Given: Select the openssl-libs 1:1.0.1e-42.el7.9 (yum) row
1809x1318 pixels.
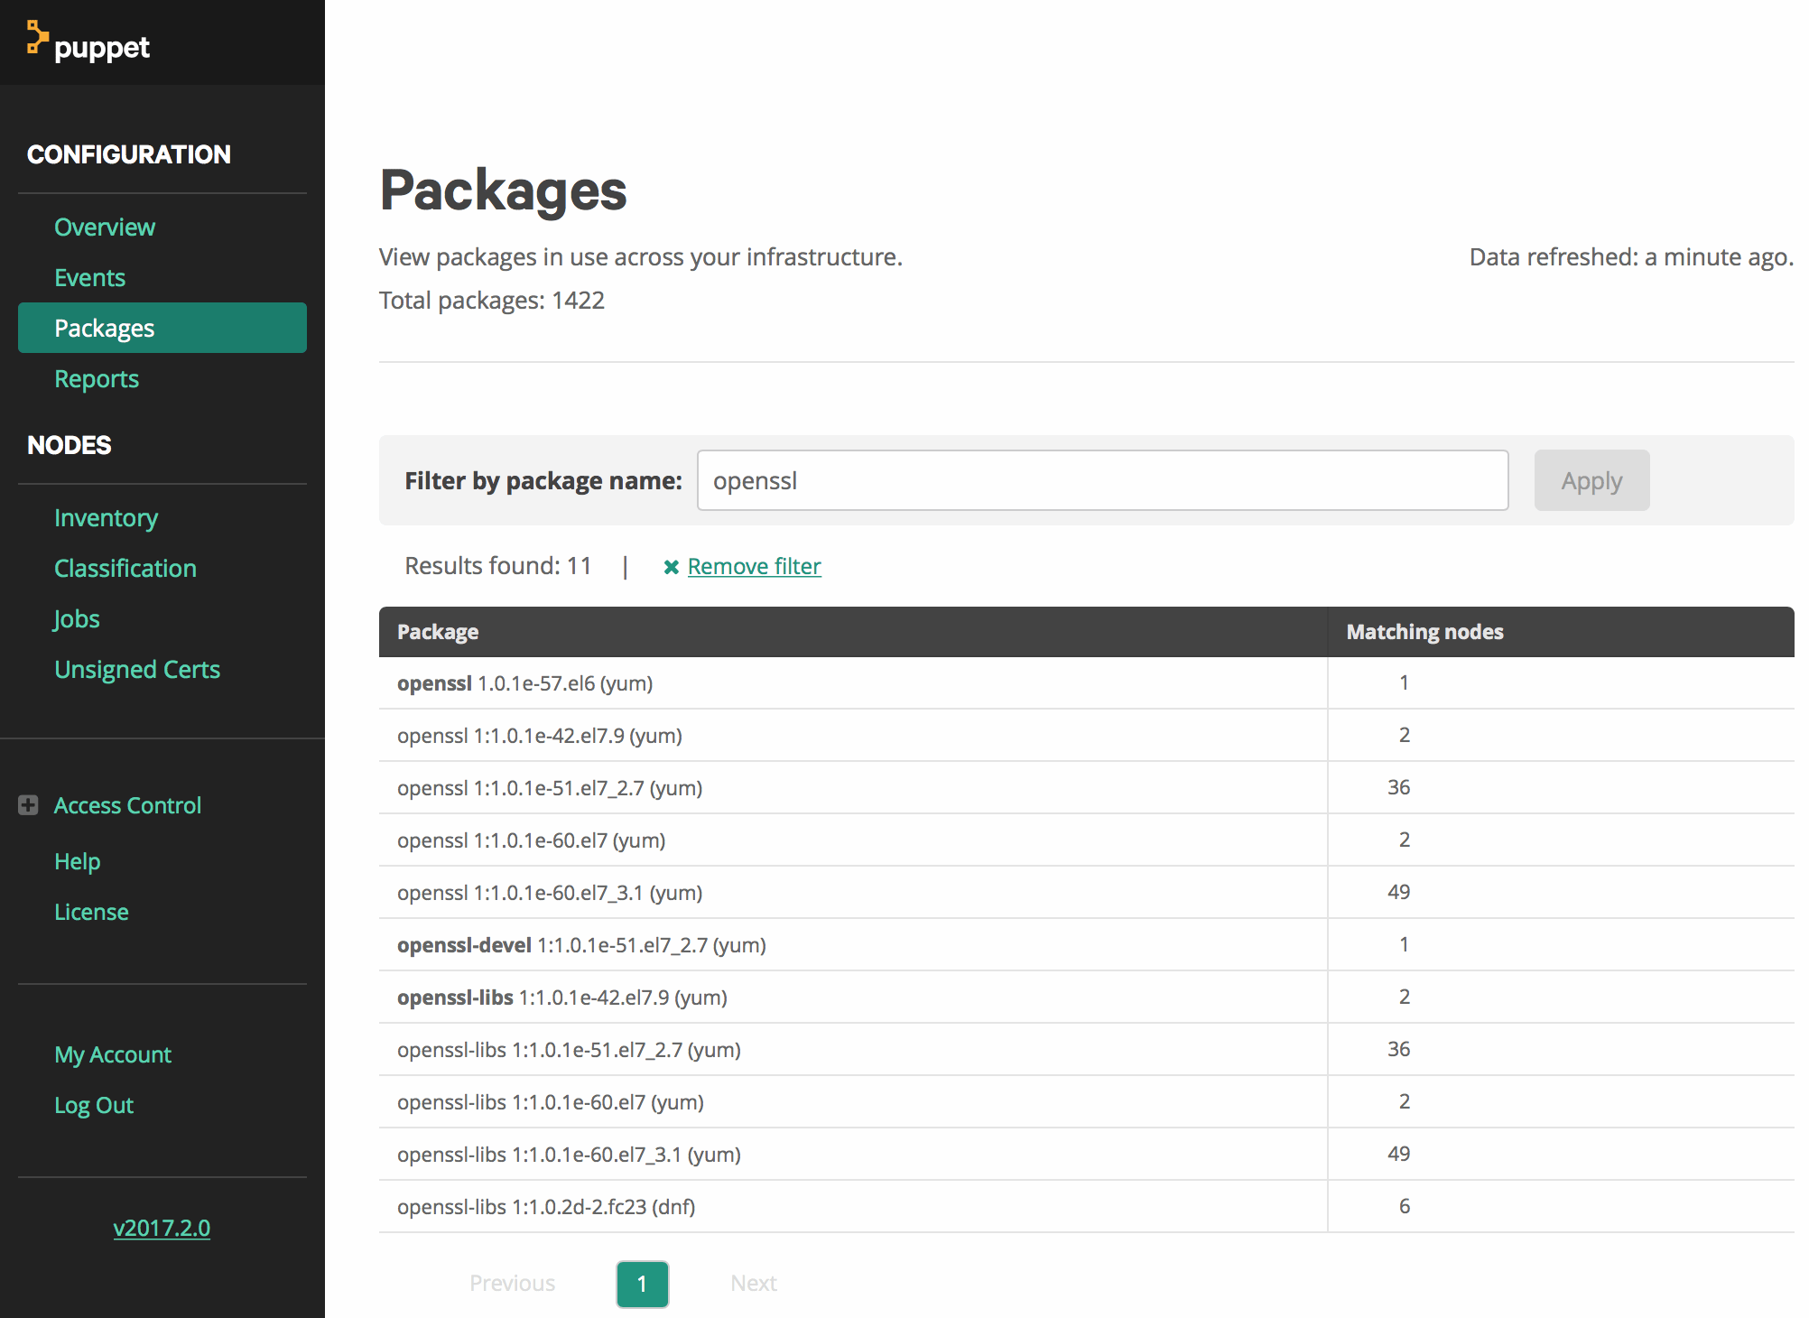Looking at the screenshot, I should point(1087,998).
